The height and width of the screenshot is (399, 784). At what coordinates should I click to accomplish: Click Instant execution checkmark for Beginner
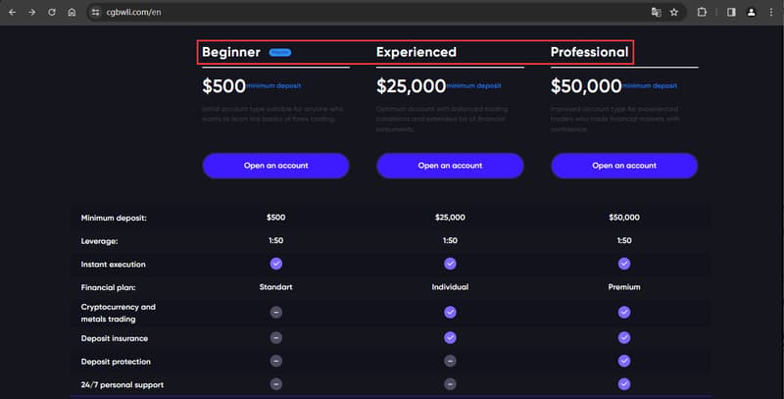coord(276,264)
